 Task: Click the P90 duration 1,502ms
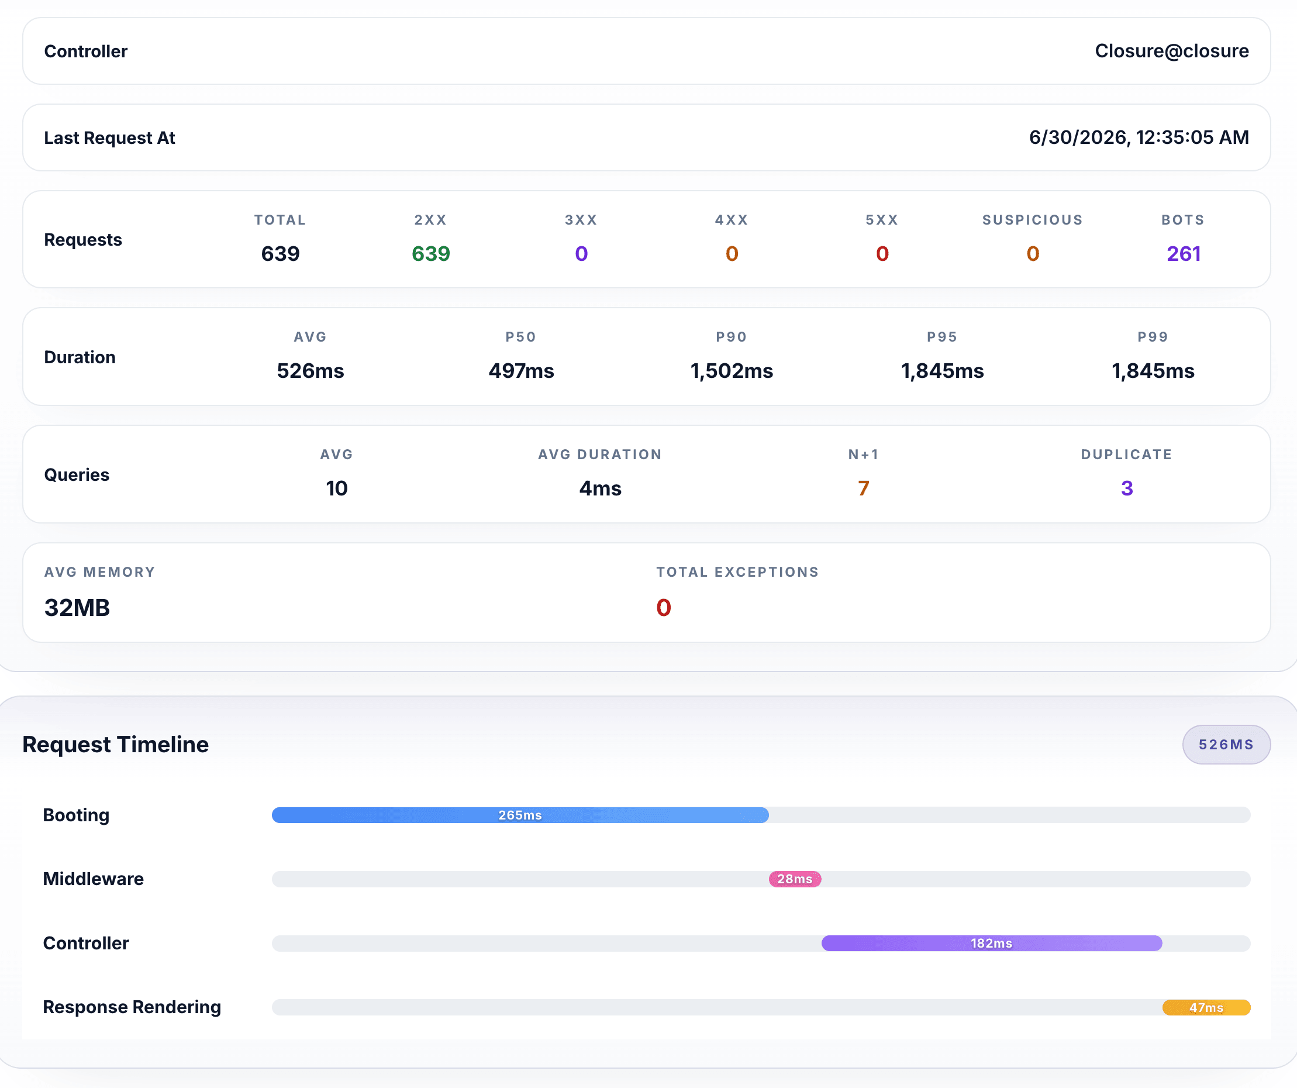732,371
